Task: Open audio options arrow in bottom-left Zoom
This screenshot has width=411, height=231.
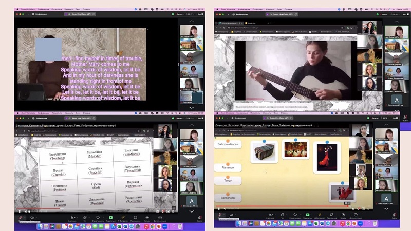Action: [x=24, y=217]
